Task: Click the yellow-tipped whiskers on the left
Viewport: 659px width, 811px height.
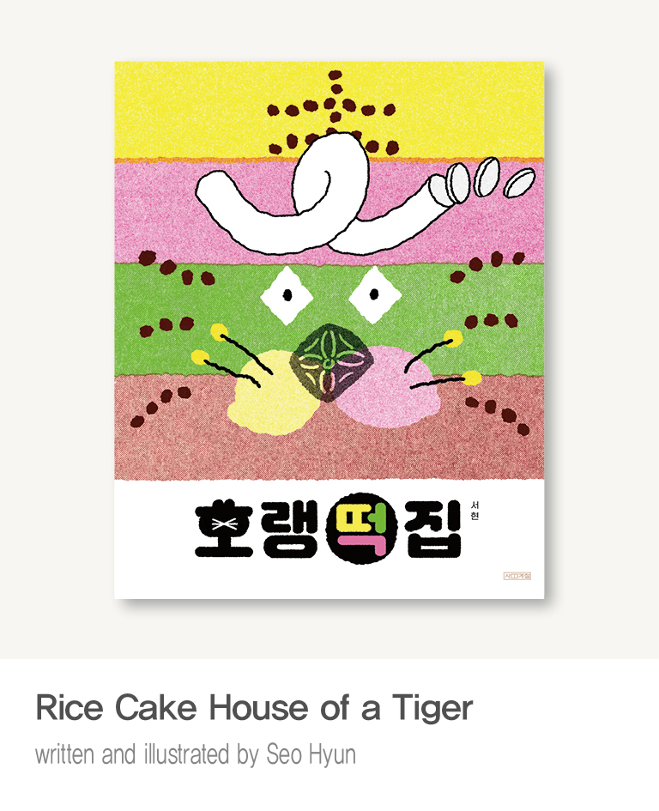Action: click(233, 354)
